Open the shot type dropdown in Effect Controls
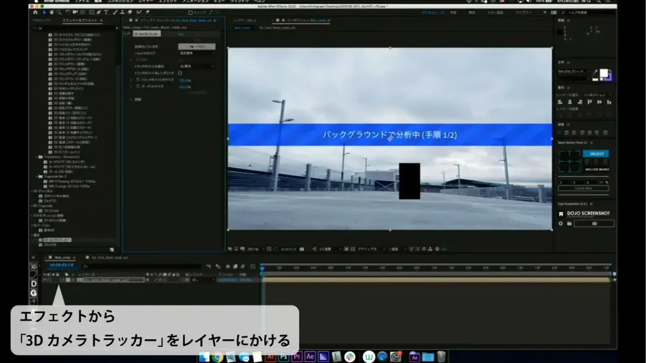The width and height of the screenshot is (646, 363). pos(196,53)
